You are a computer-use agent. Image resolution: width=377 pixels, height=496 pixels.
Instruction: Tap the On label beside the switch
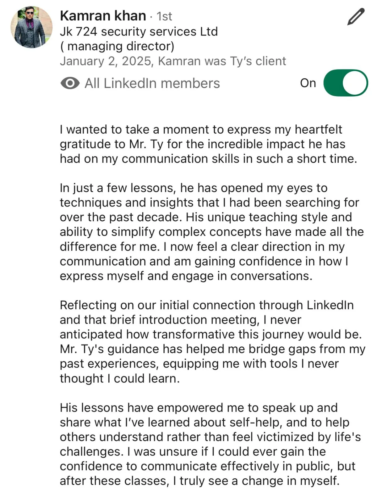[x=308, y=83]
